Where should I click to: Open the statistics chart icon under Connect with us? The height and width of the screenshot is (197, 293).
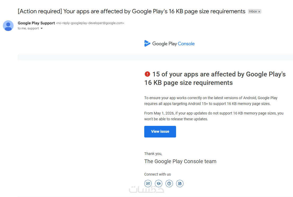click(148, 184)
